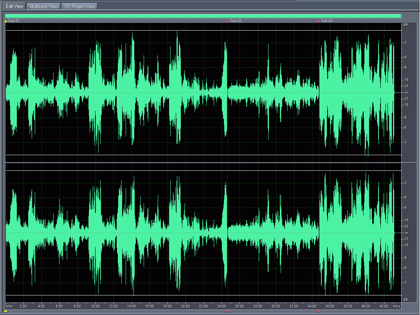Click the 30:00 mark on time ruler

pyautogui.click(x=276, y=306)
